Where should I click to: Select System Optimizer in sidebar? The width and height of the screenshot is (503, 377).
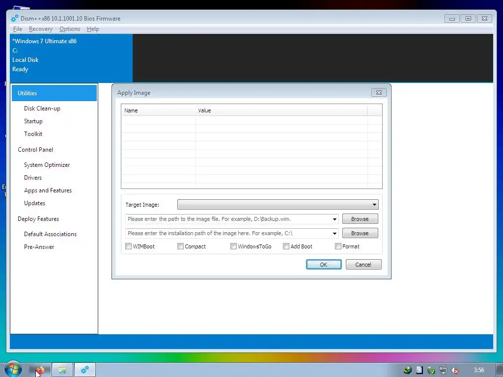click(x=47, y=165)
